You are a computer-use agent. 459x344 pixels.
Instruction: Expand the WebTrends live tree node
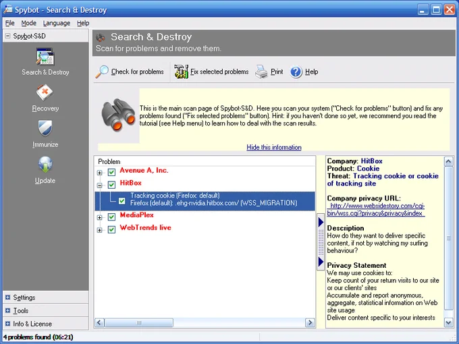(x=99, y=230)
